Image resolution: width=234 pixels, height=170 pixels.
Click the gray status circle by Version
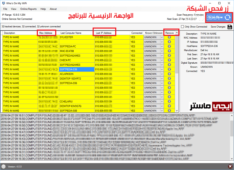pyautogui.click(x=4, y=167)
